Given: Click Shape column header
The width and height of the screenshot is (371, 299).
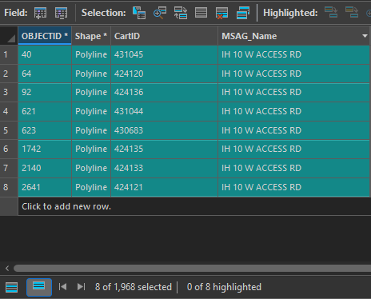Looking at the screenshot, I should 91,36.
